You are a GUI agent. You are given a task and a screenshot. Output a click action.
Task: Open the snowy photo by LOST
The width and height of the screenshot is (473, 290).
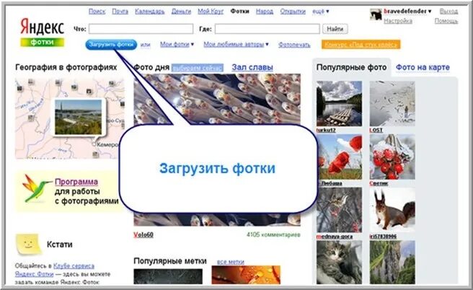pyautogui.click(x=392, y=103)
